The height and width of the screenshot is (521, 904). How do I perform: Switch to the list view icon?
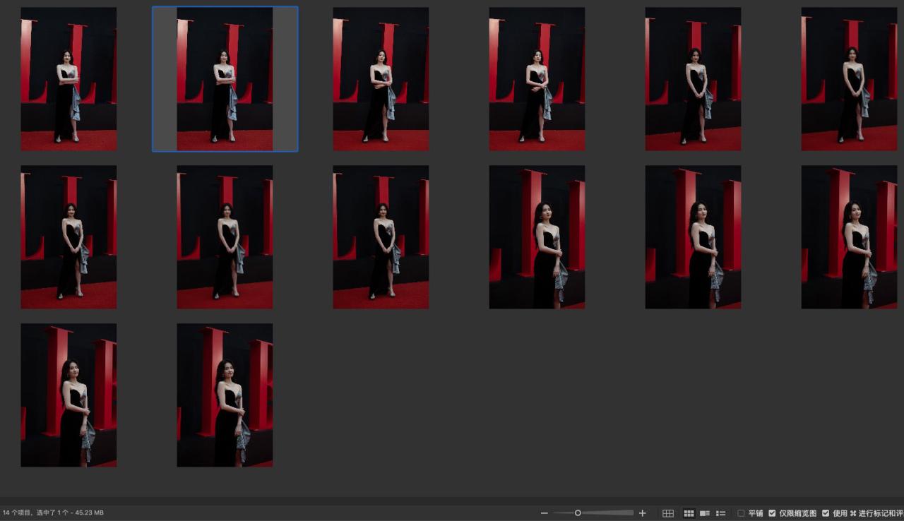coord(720,513)
